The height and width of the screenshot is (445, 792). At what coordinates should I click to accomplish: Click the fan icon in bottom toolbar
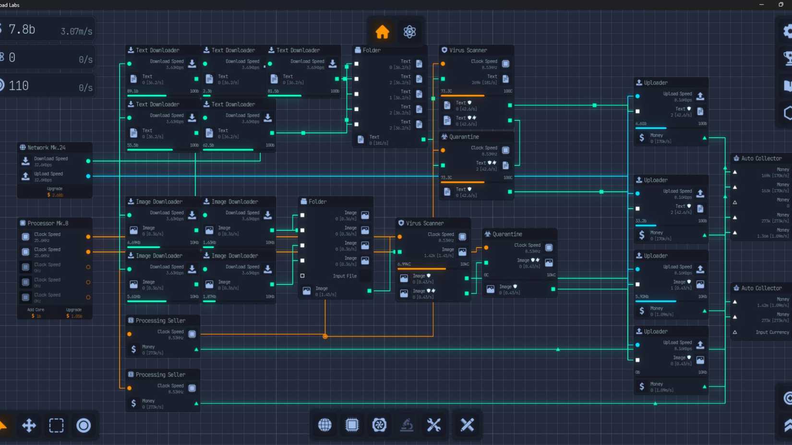(x=379, y=425)
